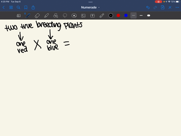This screenshot has width=181, height=136.
Task: Bookmark this page
Action: (x=26, y=8)
